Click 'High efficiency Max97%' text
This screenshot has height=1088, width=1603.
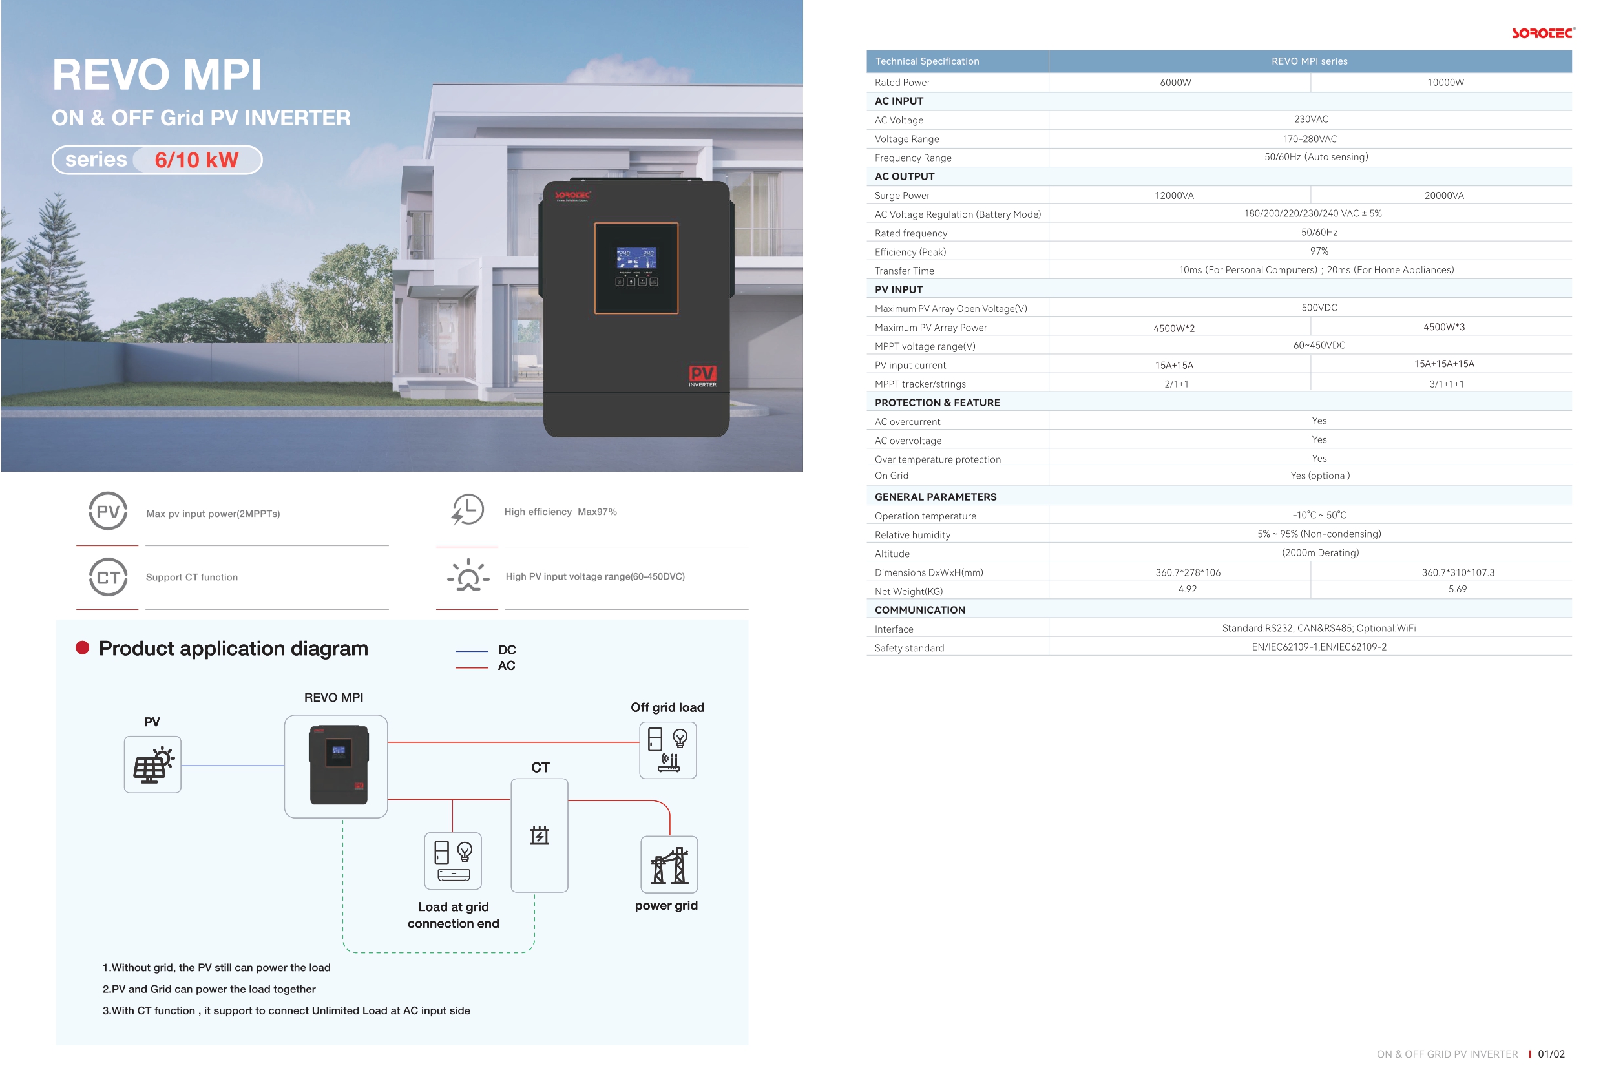(560, 511)
